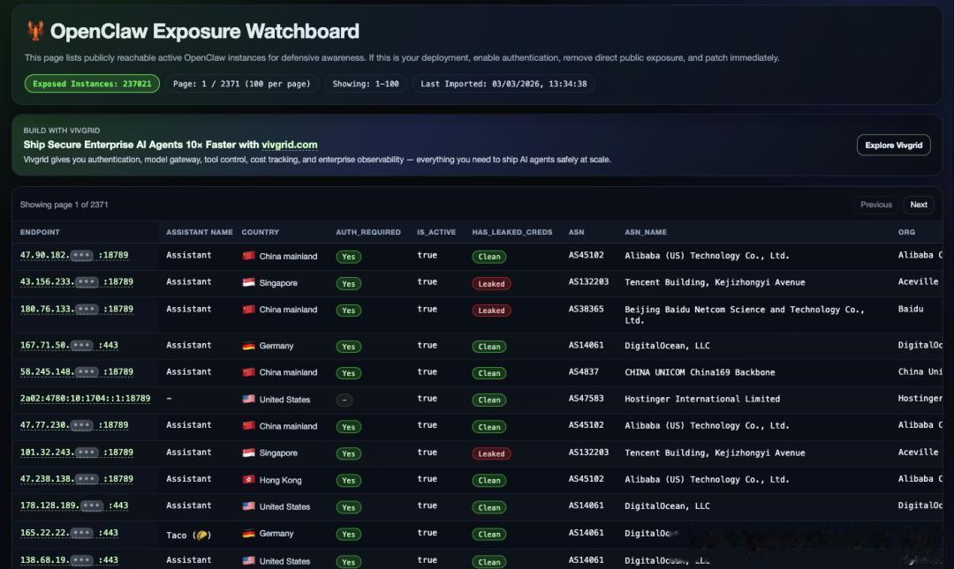
Task: Click the Yes auth badge in 47.90.182 row
Action: (x=349, y=257)
